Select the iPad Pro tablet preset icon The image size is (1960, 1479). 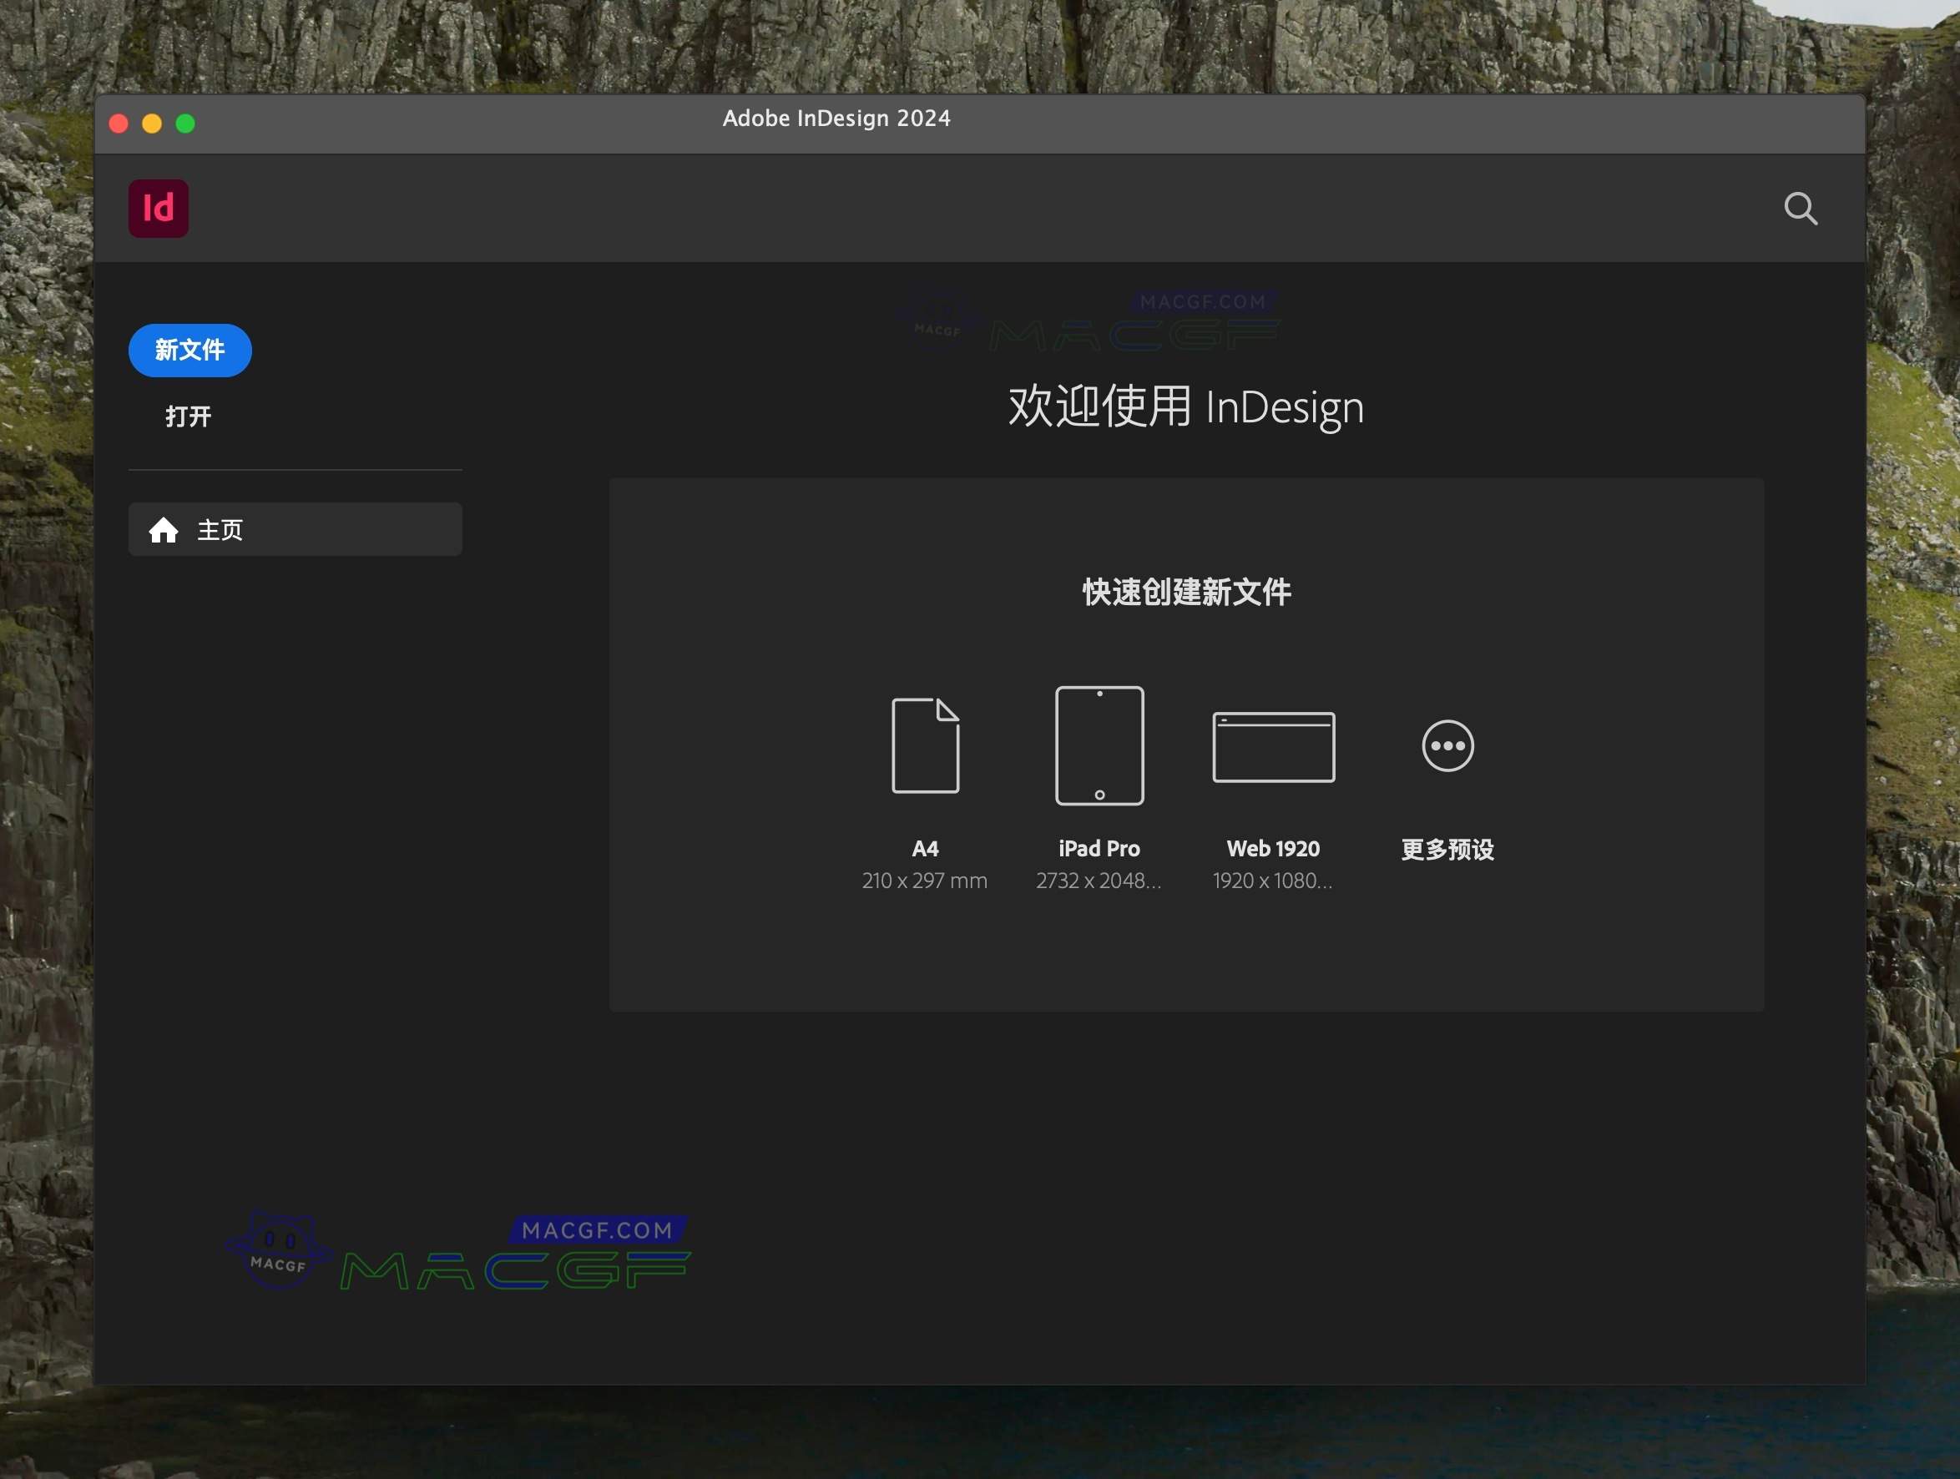coord(1099,745)
